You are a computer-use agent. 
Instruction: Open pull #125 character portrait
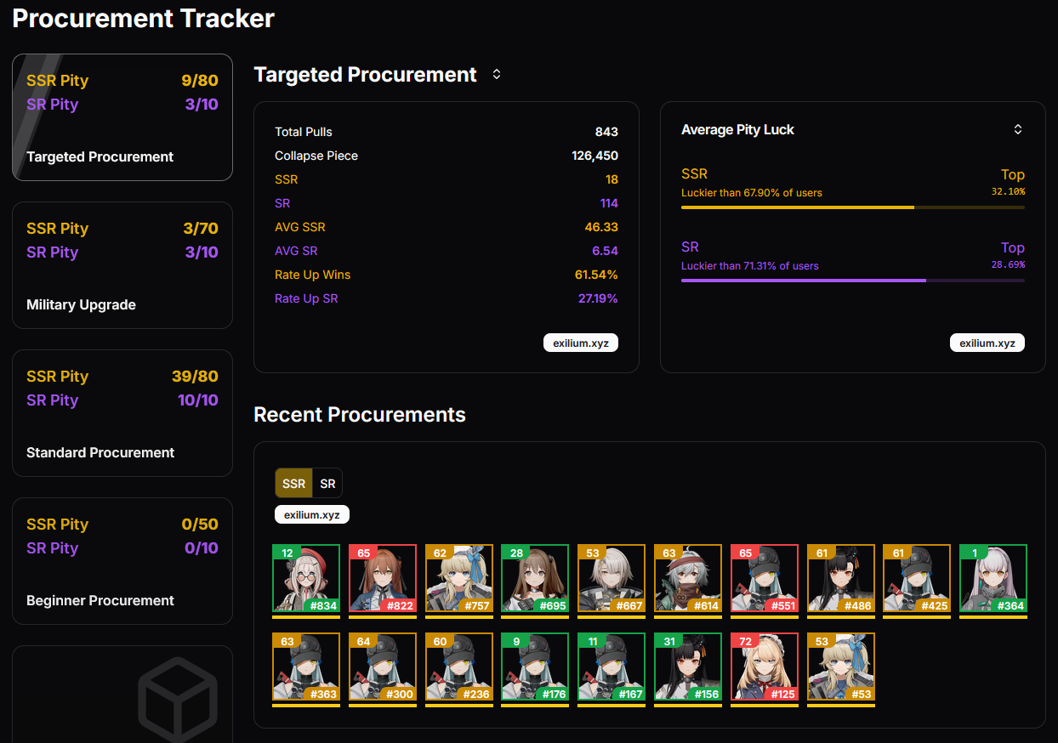pos(765,666)
